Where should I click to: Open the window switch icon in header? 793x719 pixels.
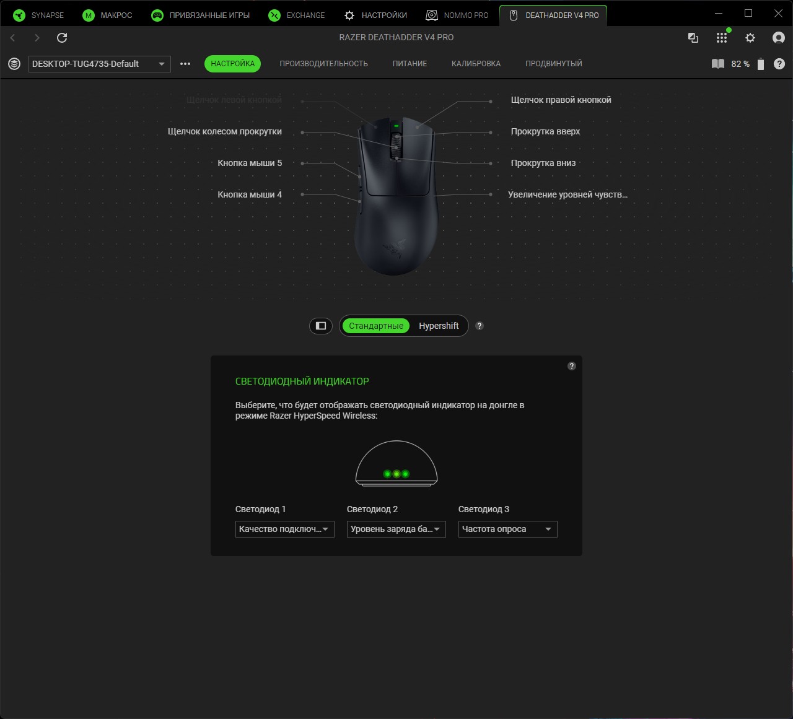click(693, 38)
